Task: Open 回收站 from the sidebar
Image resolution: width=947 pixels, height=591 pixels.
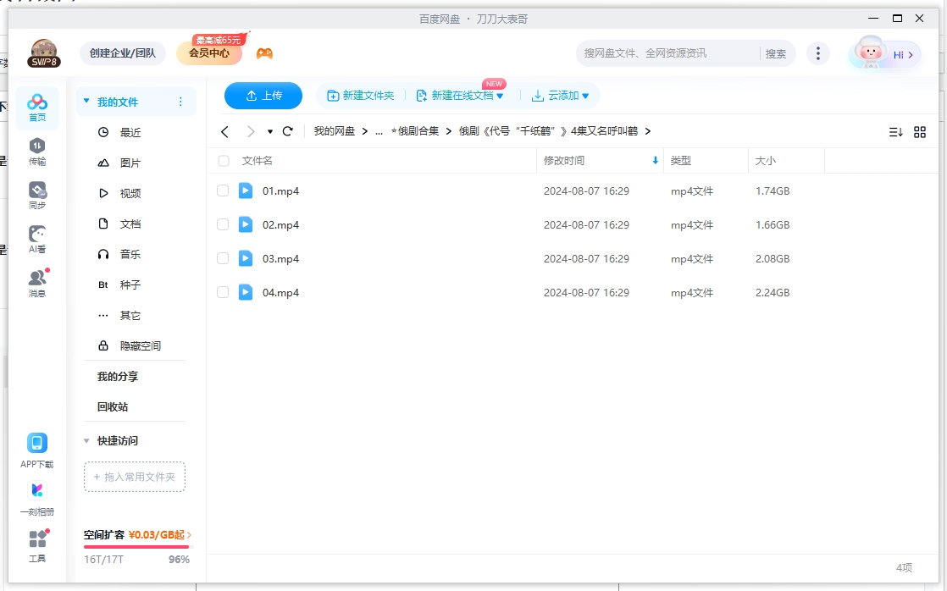Action: point(111,406)
